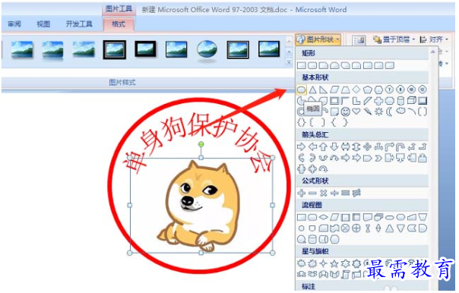Viewport: 459px width, 293px height.
Task: Click the 图片工具 contextual tab header
Action: point(119,9)
